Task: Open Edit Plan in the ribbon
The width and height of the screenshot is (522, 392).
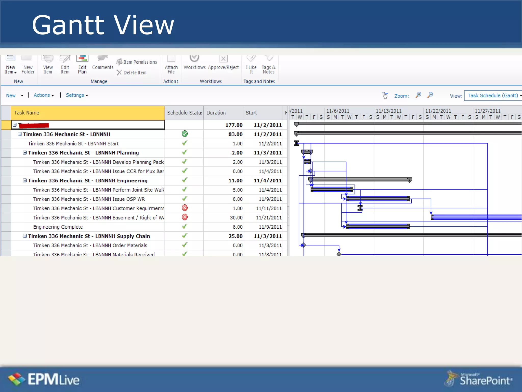Action: coord(82,65)
